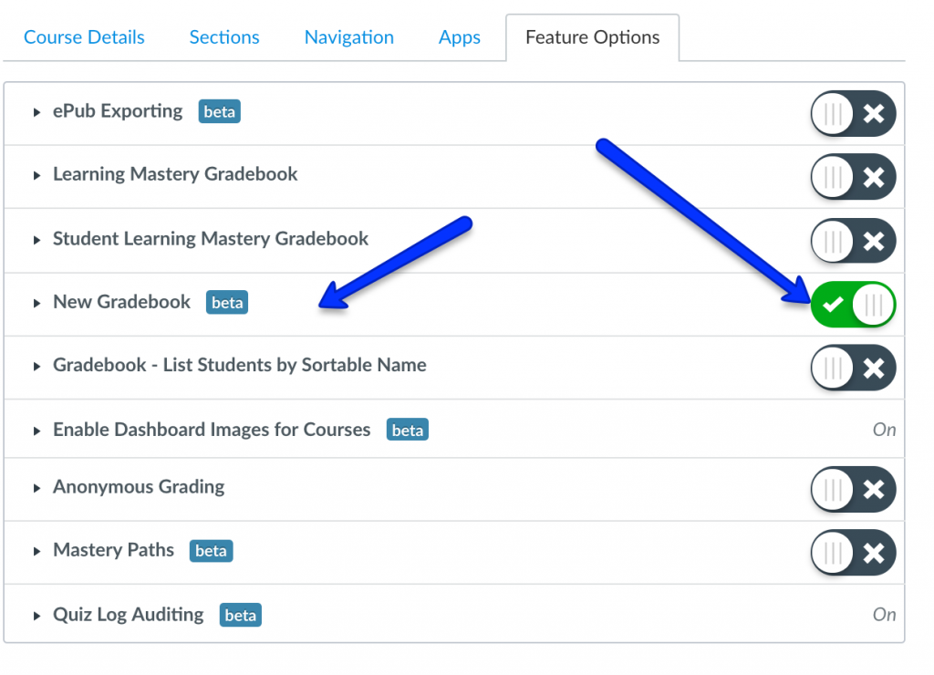
Task: Click the Anonymous Grading feature label
Action: pyautogui.click(x=139, y=487)
